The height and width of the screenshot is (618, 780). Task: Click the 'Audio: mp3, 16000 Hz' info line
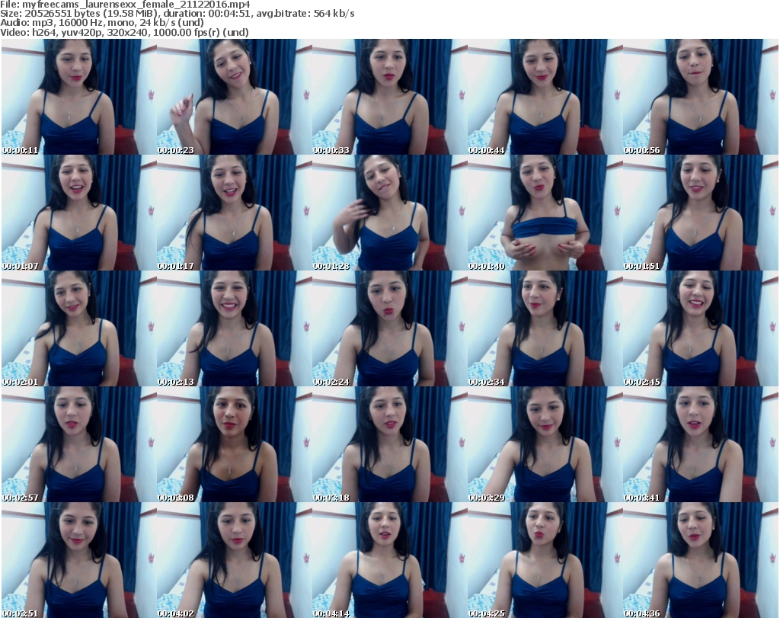click(102, 23)
